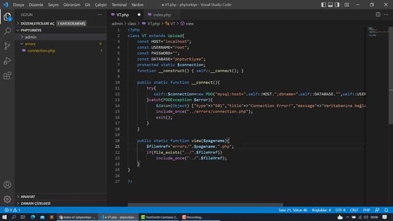Expand the Zaman Çizelgesi section

click(61, 203)
